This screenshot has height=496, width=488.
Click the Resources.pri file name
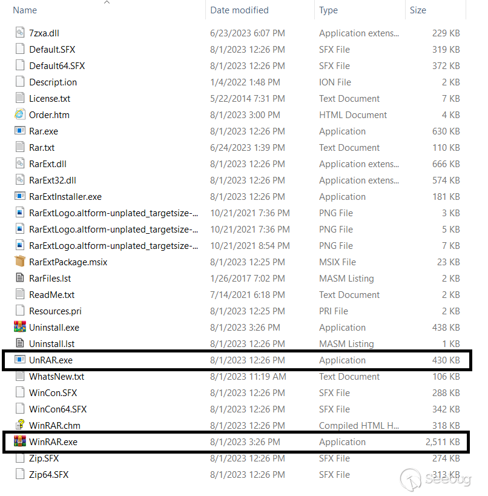tap(55, 311)
